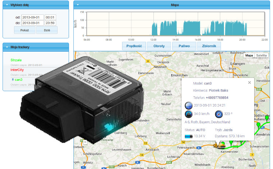Image resolution: width=273 pixels, height=169 pixels.
Task: Click Herzogenaurach label on map
Action: point(212,70)
